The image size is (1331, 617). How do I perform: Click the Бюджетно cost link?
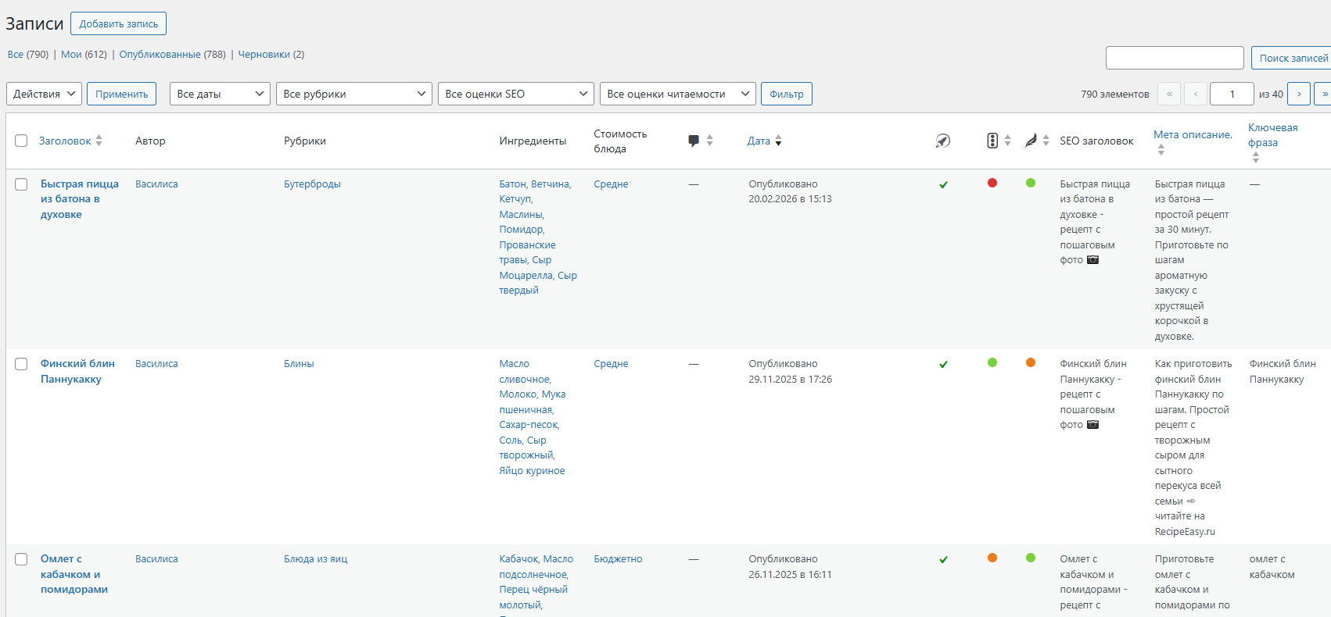tap(618, 559)
